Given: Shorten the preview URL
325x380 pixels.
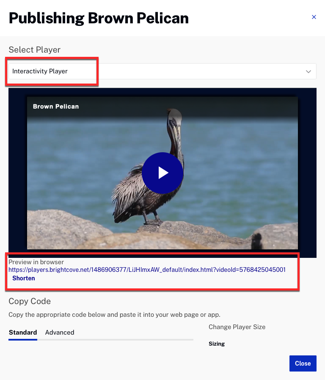Looking at the screenshot, I should point(24,279).
